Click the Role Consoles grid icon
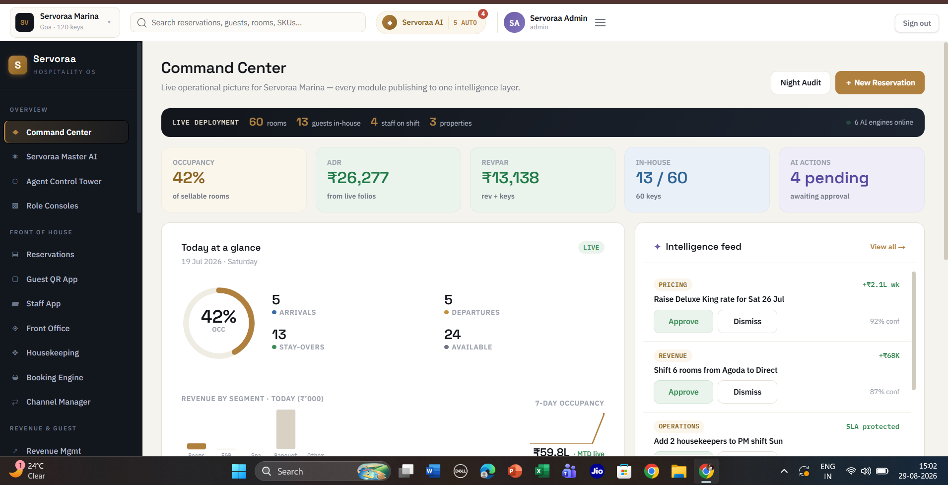The image size is (948, 485). point(15,206)
